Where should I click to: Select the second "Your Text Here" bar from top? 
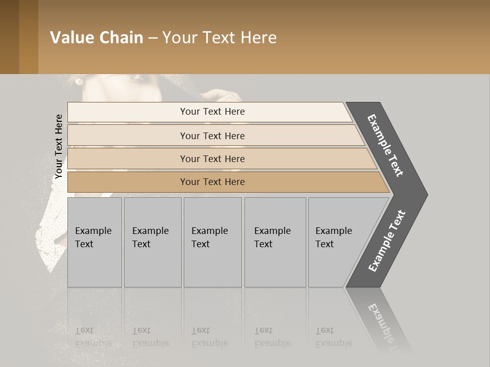point(212,136)
